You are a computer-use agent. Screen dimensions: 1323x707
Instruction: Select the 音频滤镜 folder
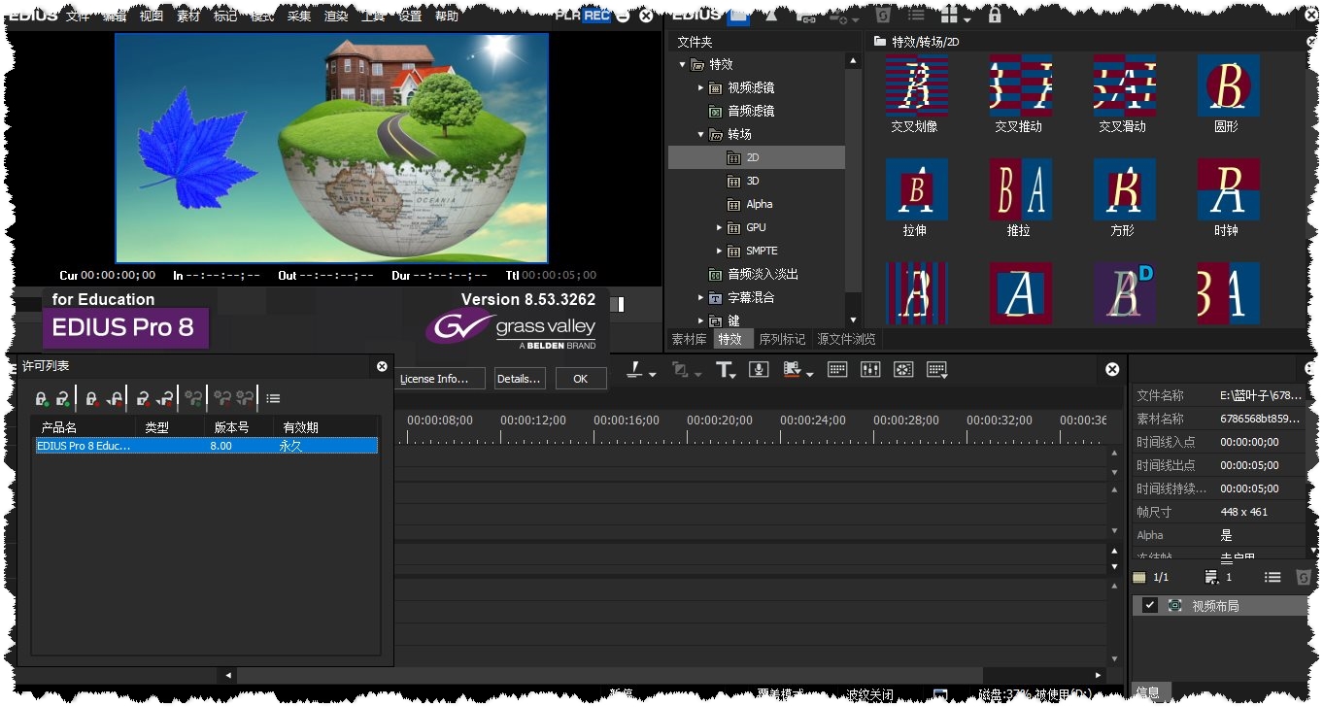tap(751, 111)
